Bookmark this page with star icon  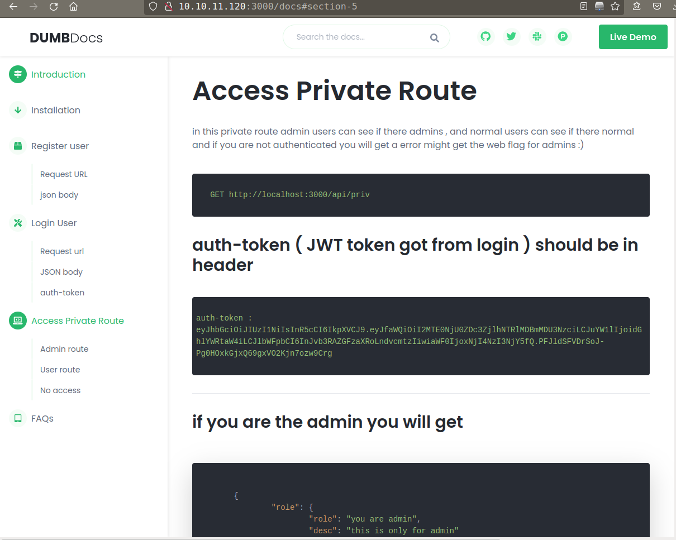point(615,7)
